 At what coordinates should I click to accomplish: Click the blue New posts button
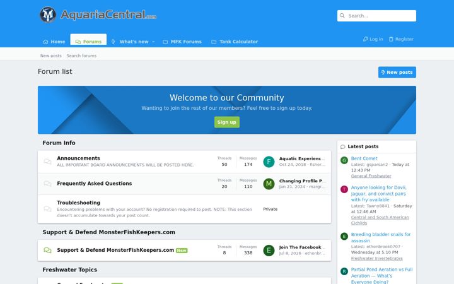click(397, 72)
